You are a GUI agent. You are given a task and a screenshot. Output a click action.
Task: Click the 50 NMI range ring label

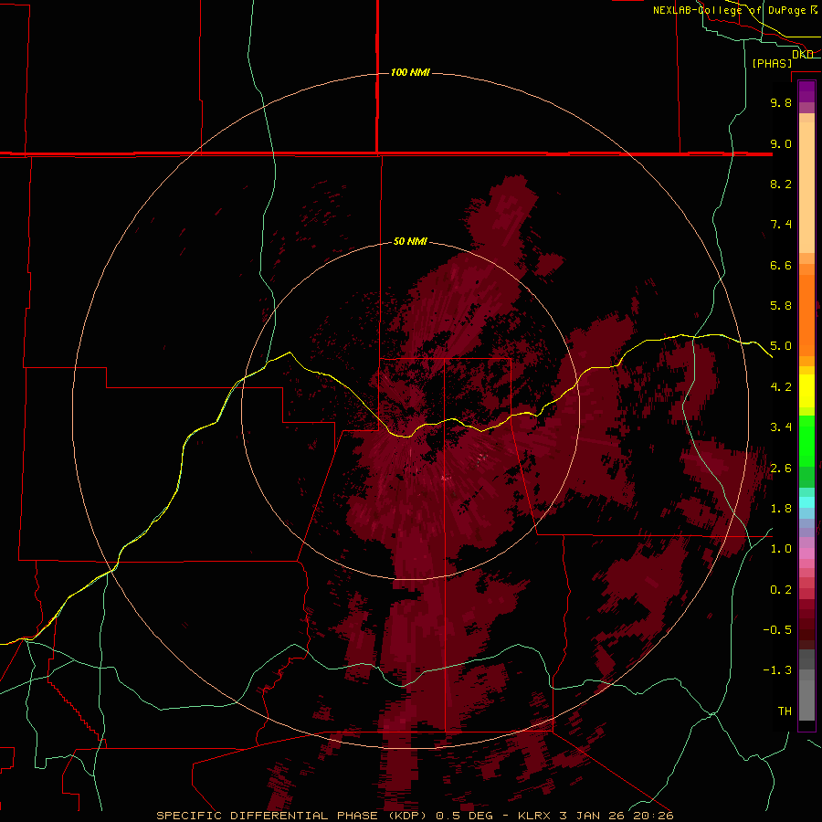(410, 241)
